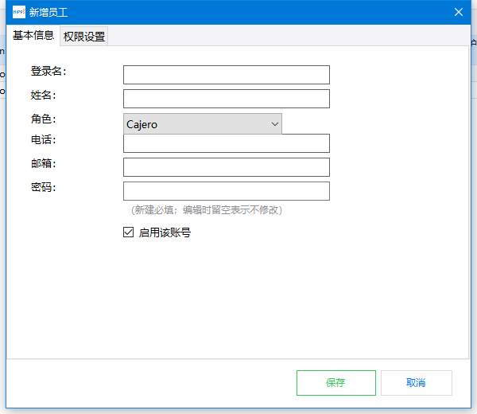Cancel with the 取消 button
The width and height of the screenshot is (477, 414).
pos(416,383)
